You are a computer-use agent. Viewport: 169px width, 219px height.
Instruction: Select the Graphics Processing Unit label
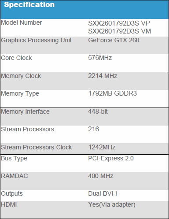coord(36,41)
